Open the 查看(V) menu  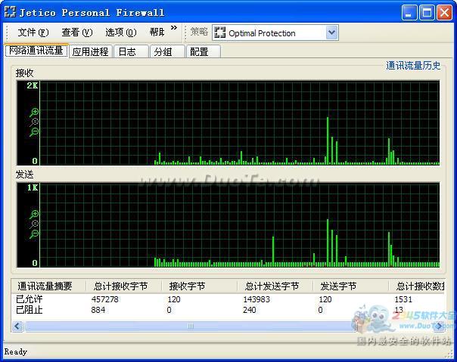tap(76, 32)
